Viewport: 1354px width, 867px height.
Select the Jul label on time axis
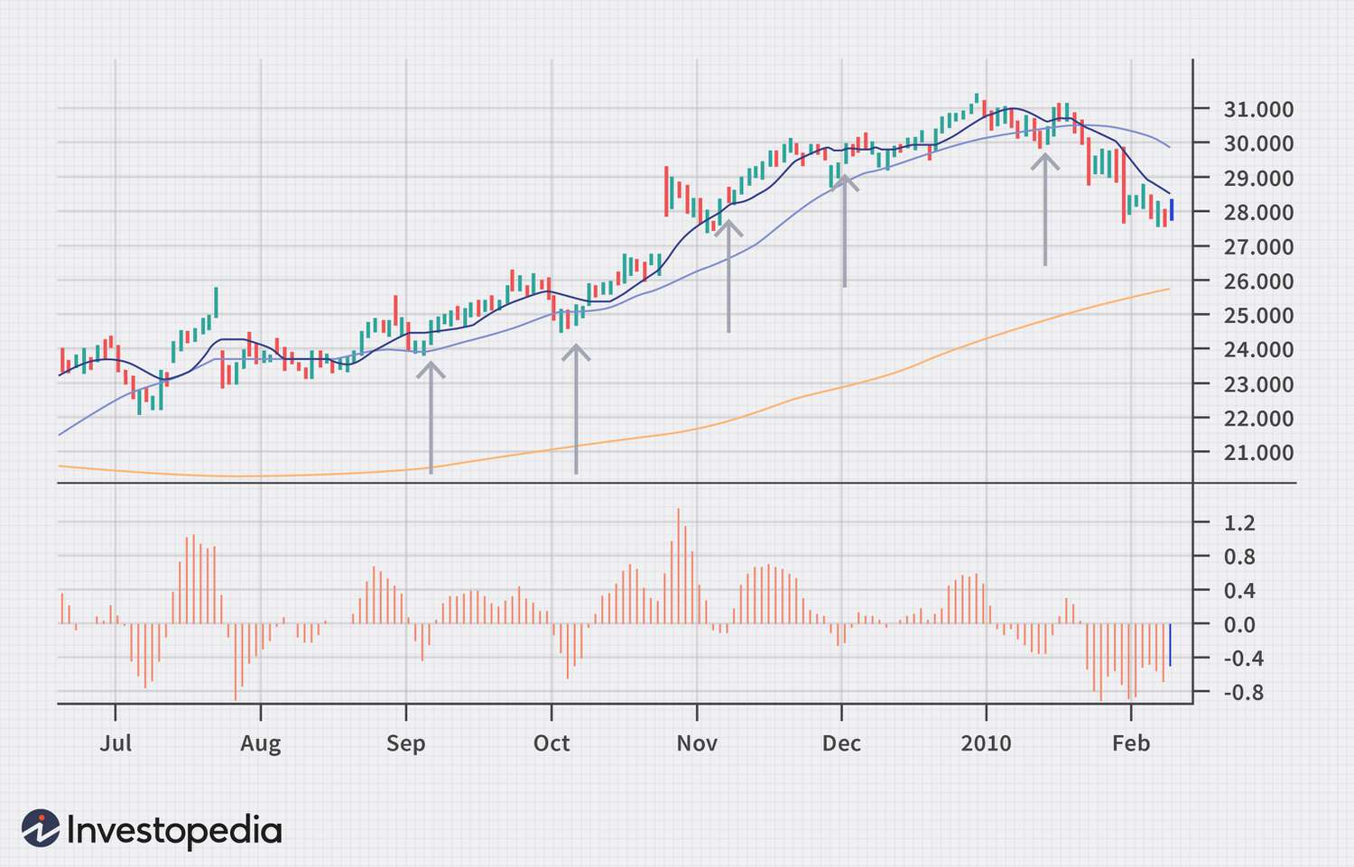pyautogui.click(x=116, y=743)
